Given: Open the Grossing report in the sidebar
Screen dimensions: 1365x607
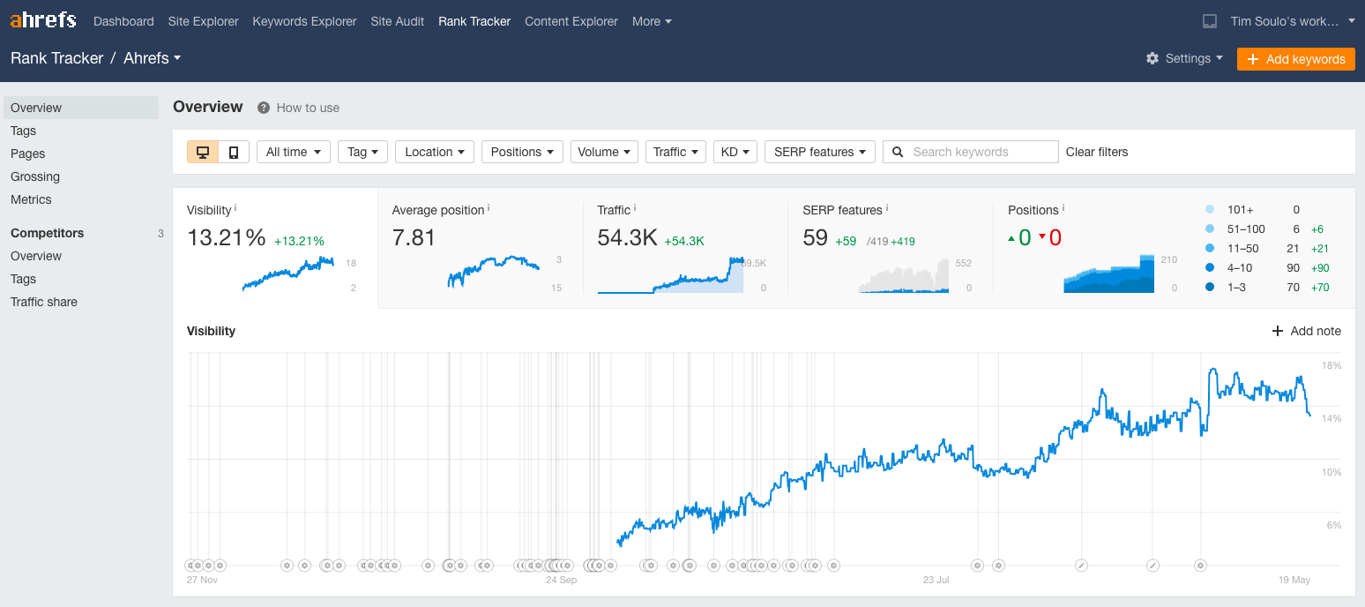Looking at the screenshot, I should (35, 176).
